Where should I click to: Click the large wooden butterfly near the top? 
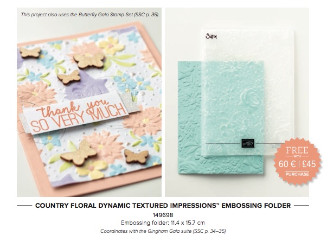tap(89, 60)
